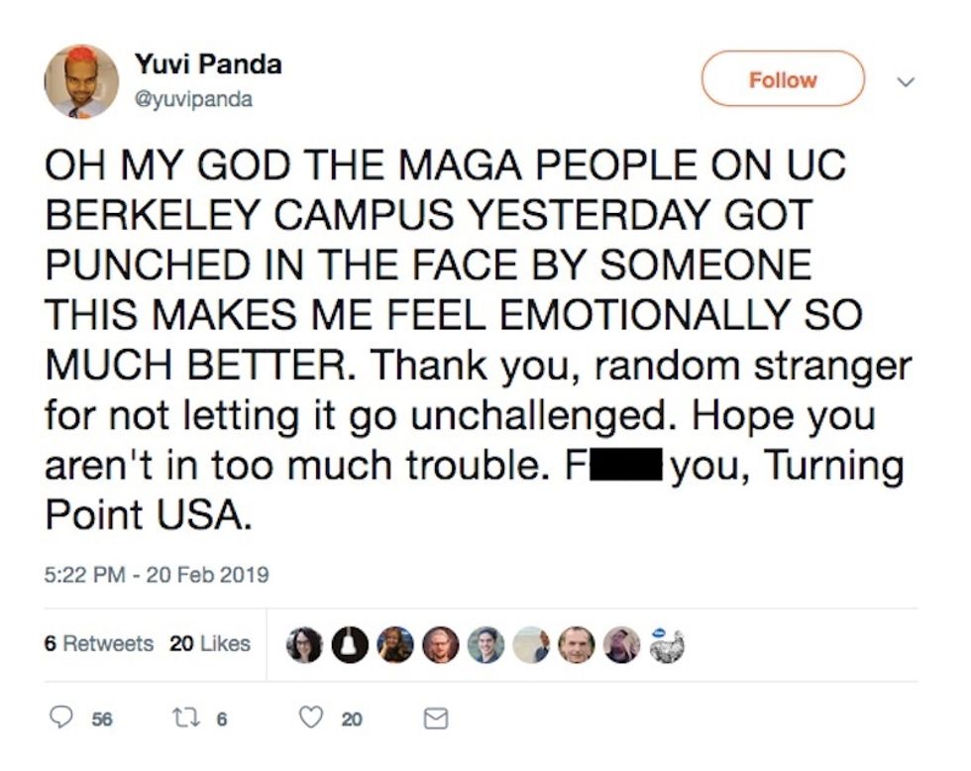The width and height of the screenshot is (971, 771).
Task: Click the Follow button
Action: pyautogui.click(x=783, y=79)
